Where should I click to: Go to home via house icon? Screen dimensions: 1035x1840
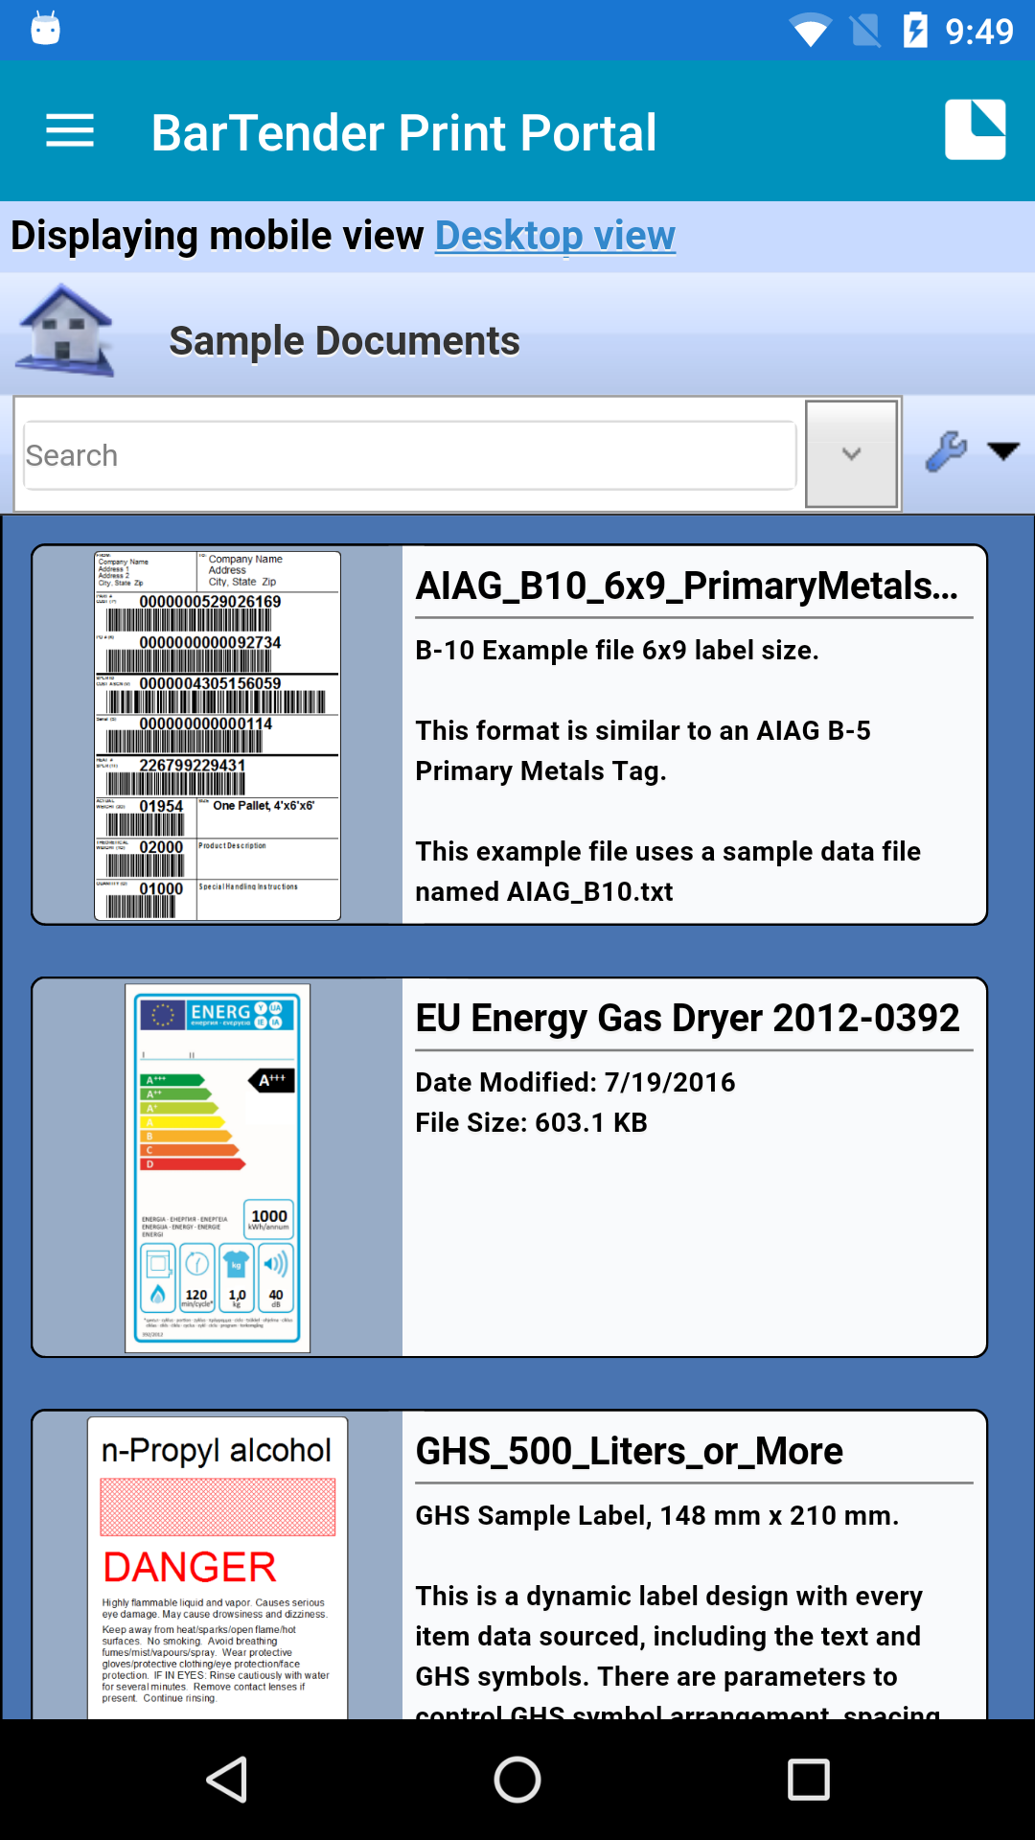tap(64, 331)
